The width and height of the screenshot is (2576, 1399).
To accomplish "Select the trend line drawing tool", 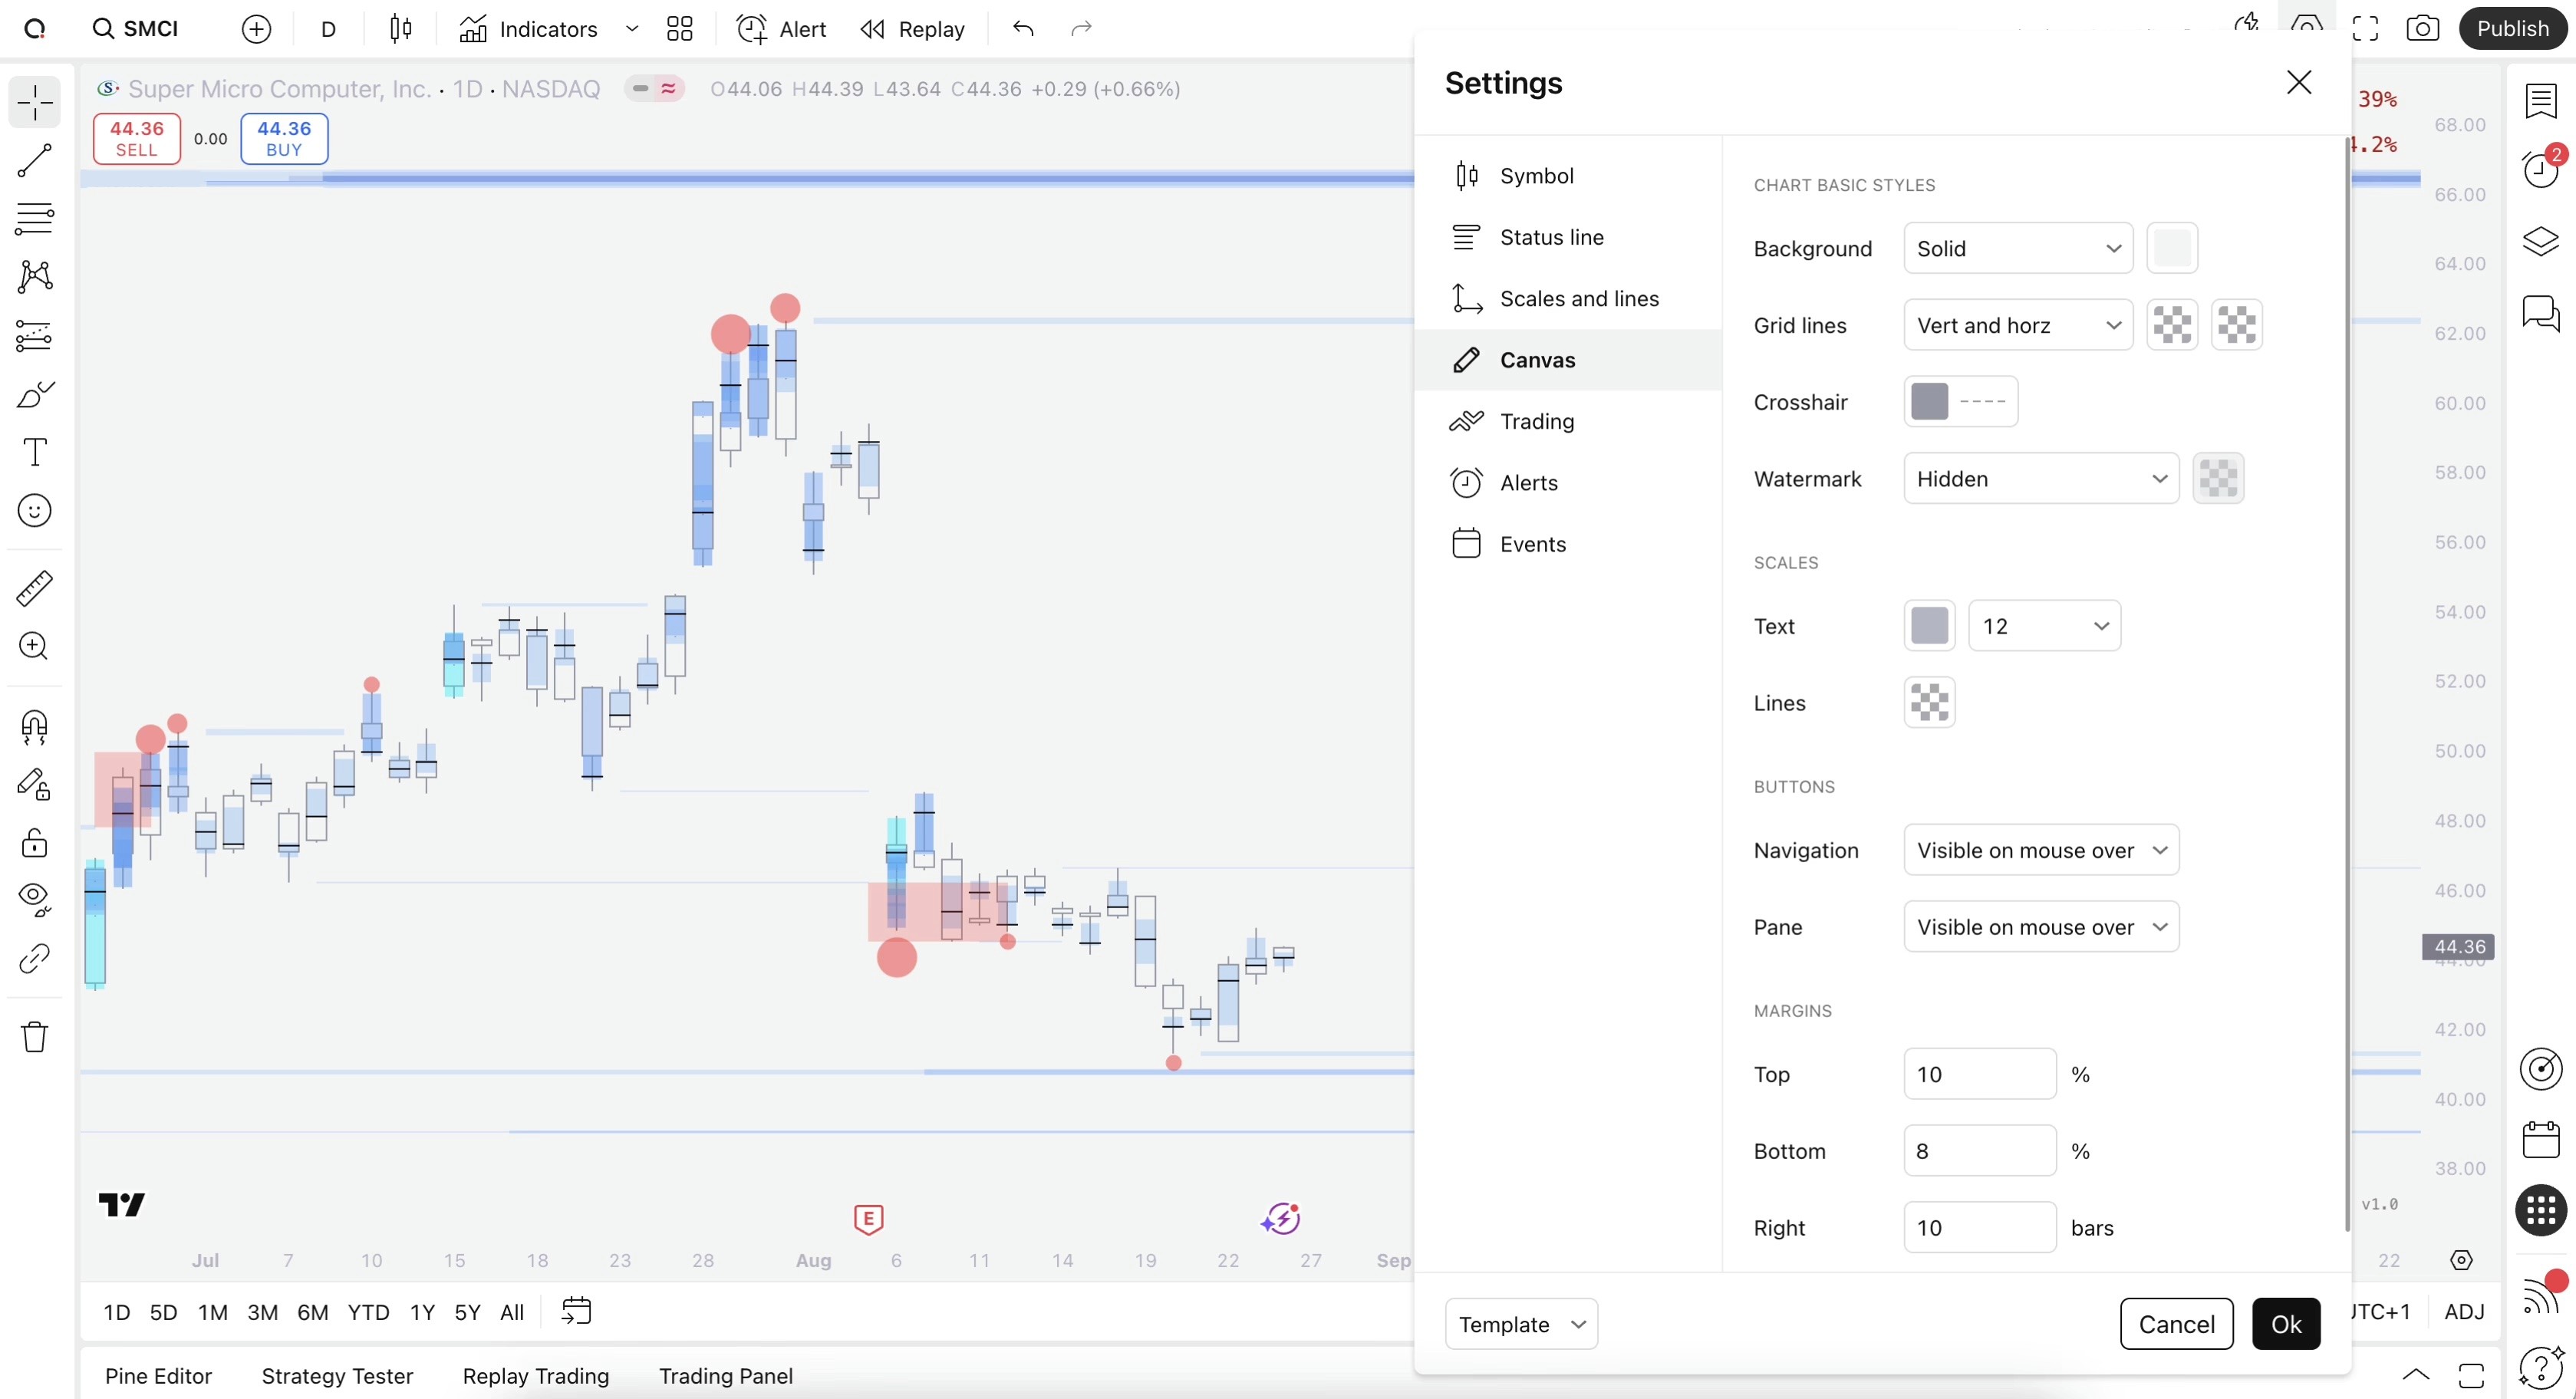I will click(34, 161).
